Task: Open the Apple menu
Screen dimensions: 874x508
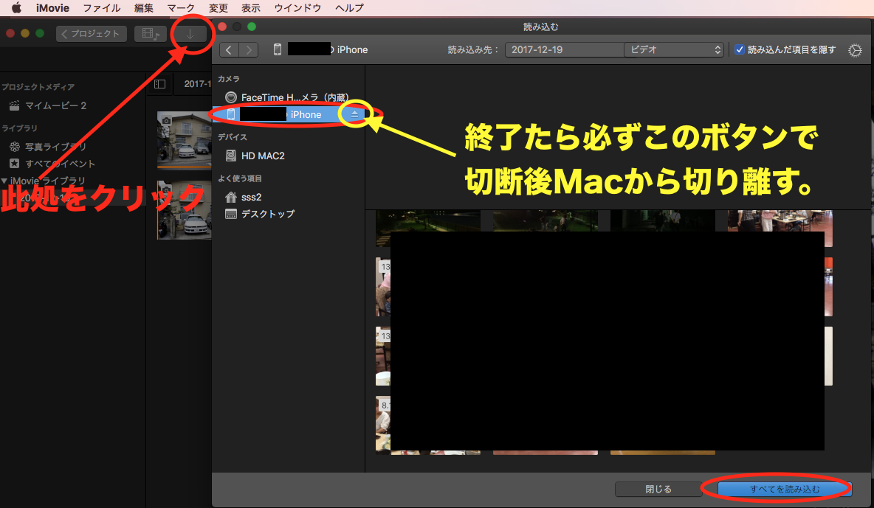Action: 17,8
